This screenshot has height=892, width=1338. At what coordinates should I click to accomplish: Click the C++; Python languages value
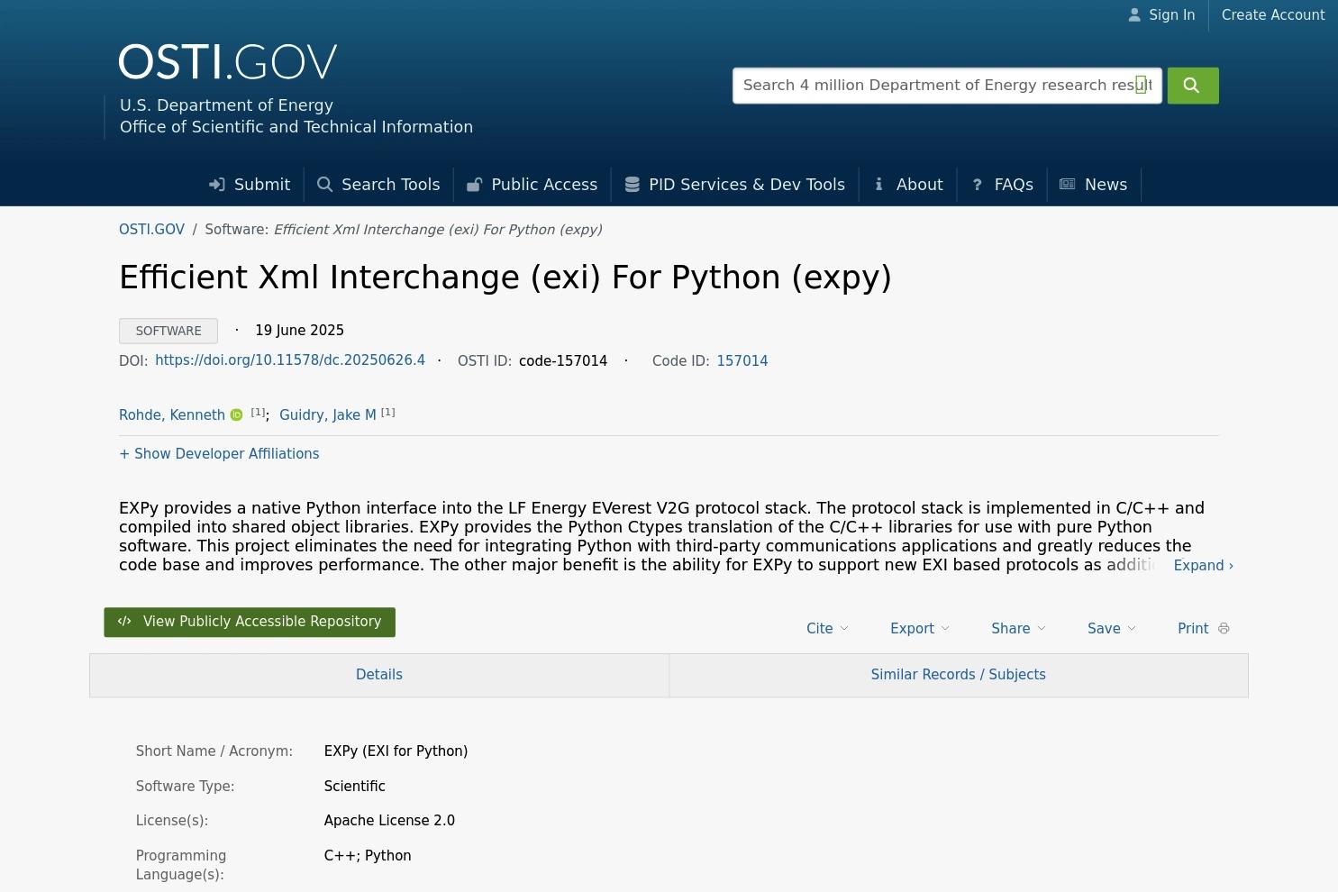[x=368, y=856]
